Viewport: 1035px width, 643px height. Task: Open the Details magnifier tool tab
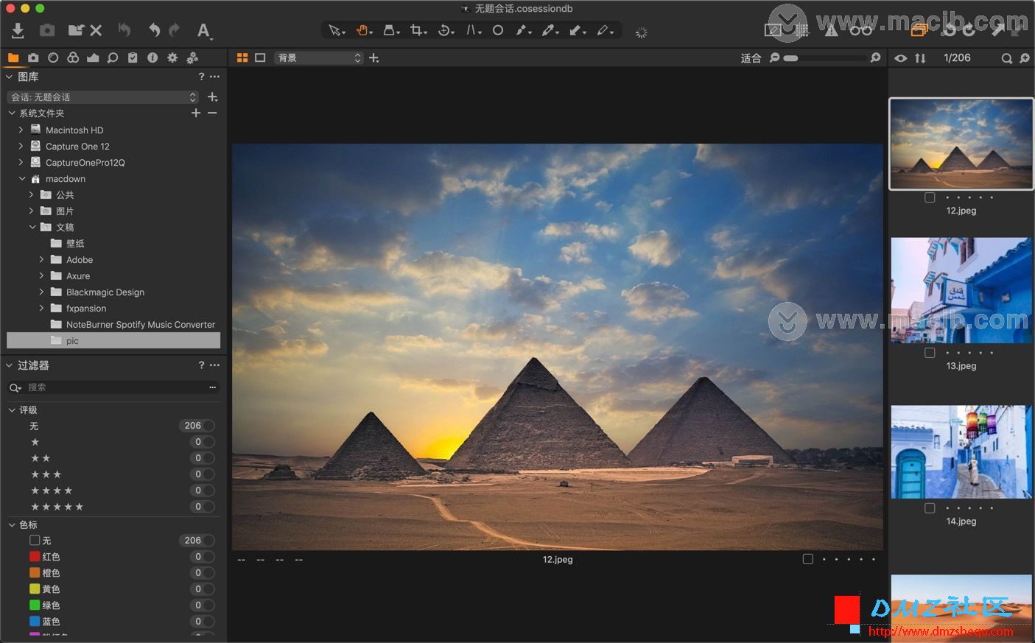[x=113, y=57]
